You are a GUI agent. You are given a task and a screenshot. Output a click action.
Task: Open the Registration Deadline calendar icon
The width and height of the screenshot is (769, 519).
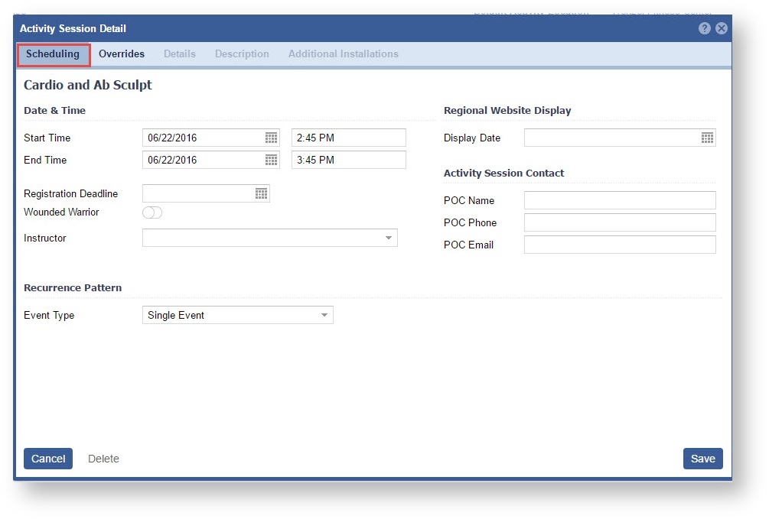click(x=261, y=194)
